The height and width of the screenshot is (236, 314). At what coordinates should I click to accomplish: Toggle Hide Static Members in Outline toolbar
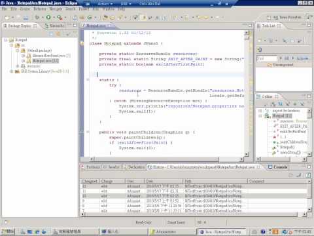(x=288, y=104)
